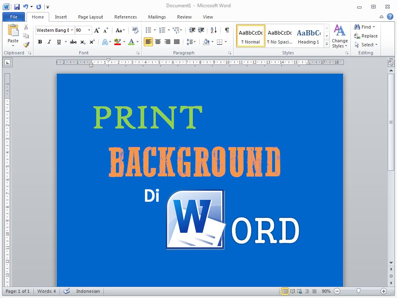Switch to Web Layout view
Screen dimensions: 397x298
tap(300, 292)
